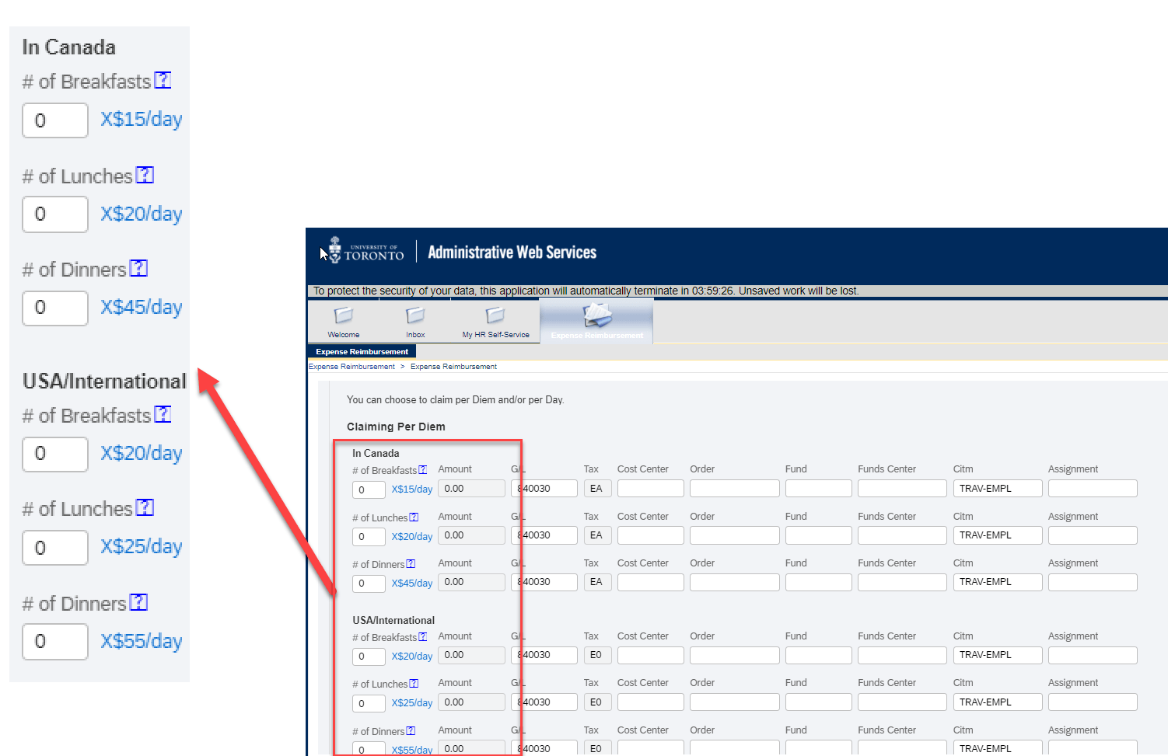Screen dimensions: 1168x756
Task: Click Citm field in USA/International Lunches row
Action: pyautogui.click(x=998, y=702)
